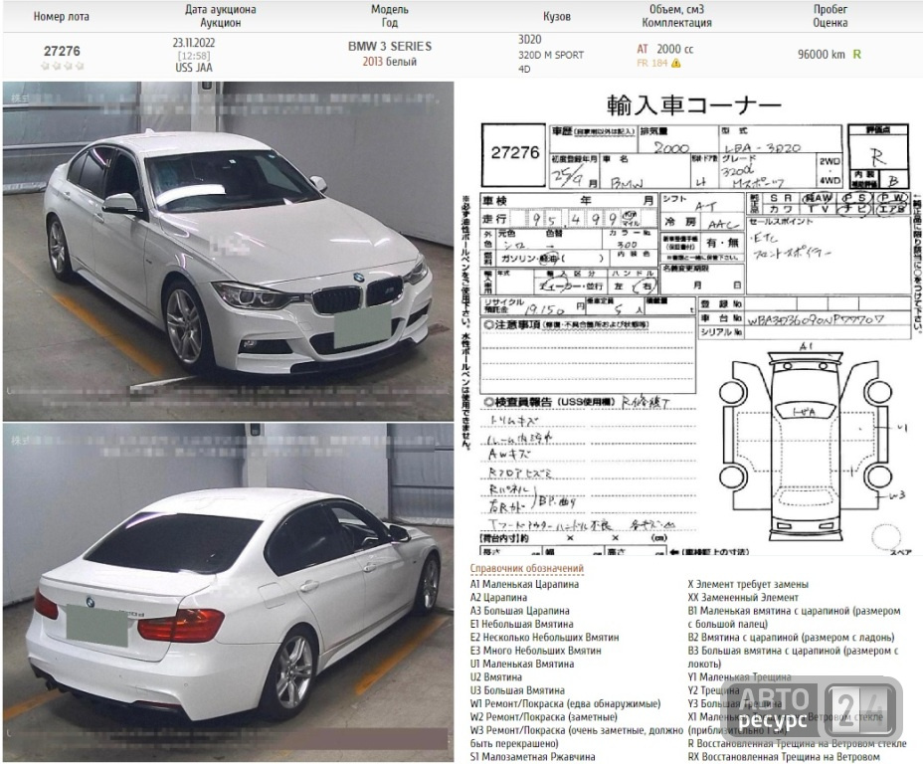Viewport: 923px width, 764px height.
Task: Click the body code '3D20'
Action: (530, 40)
